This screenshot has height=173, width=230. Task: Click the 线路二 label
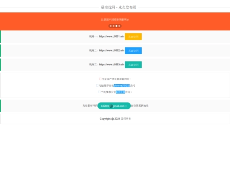coord(93,50)
